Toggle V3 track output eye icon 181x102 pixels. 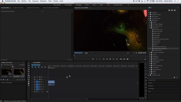click(x=42, y=77)
